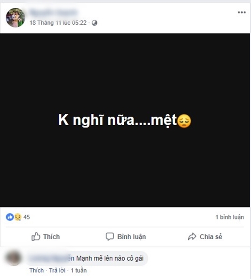View the list of 45 reactions
Viewport: 251px width, 279px height.
[x=26, y=217]
